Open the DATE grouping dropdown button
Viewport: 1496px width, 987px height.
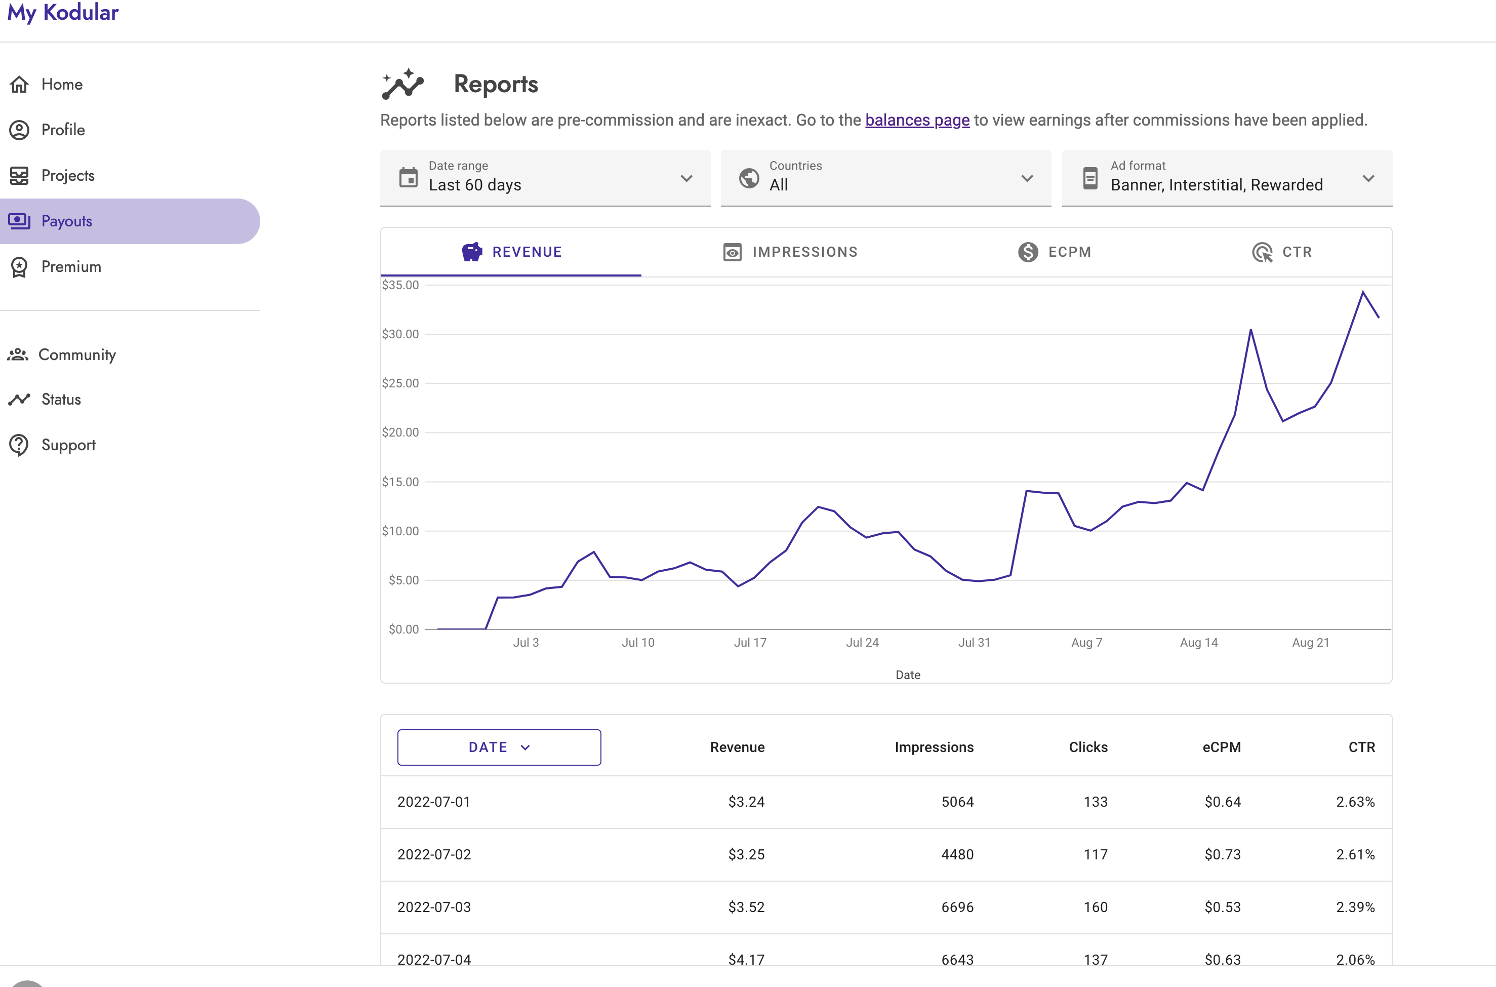click(499, 747)
